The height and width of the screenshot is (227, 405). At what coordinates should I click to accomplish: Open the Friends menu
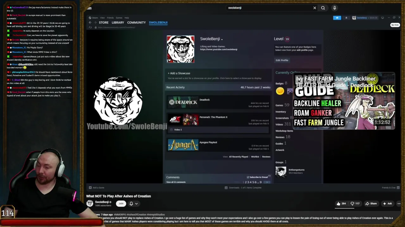(x=110, y=18)
